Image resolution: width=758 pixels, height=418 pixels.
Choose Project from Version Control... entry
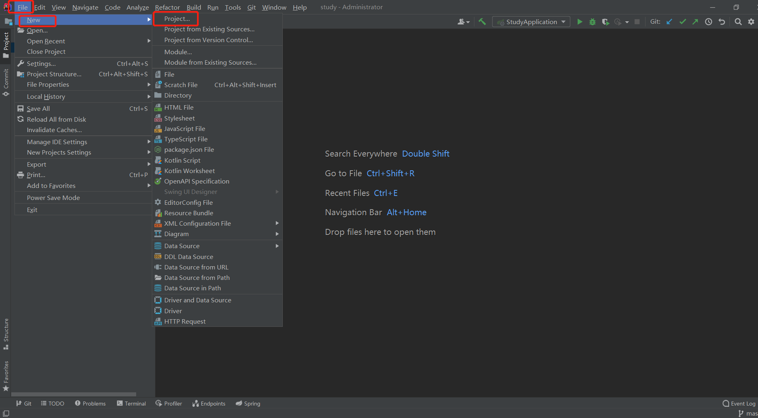pos(208,40)
